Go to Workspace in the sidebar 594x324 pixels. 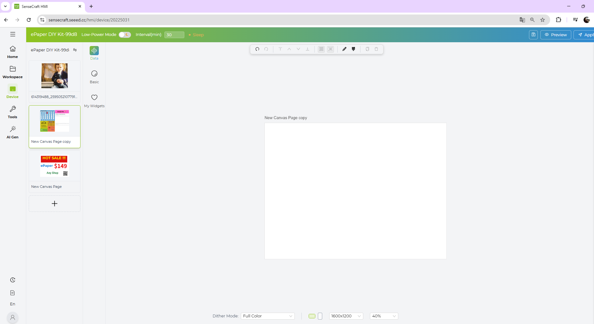coord(13,72)
